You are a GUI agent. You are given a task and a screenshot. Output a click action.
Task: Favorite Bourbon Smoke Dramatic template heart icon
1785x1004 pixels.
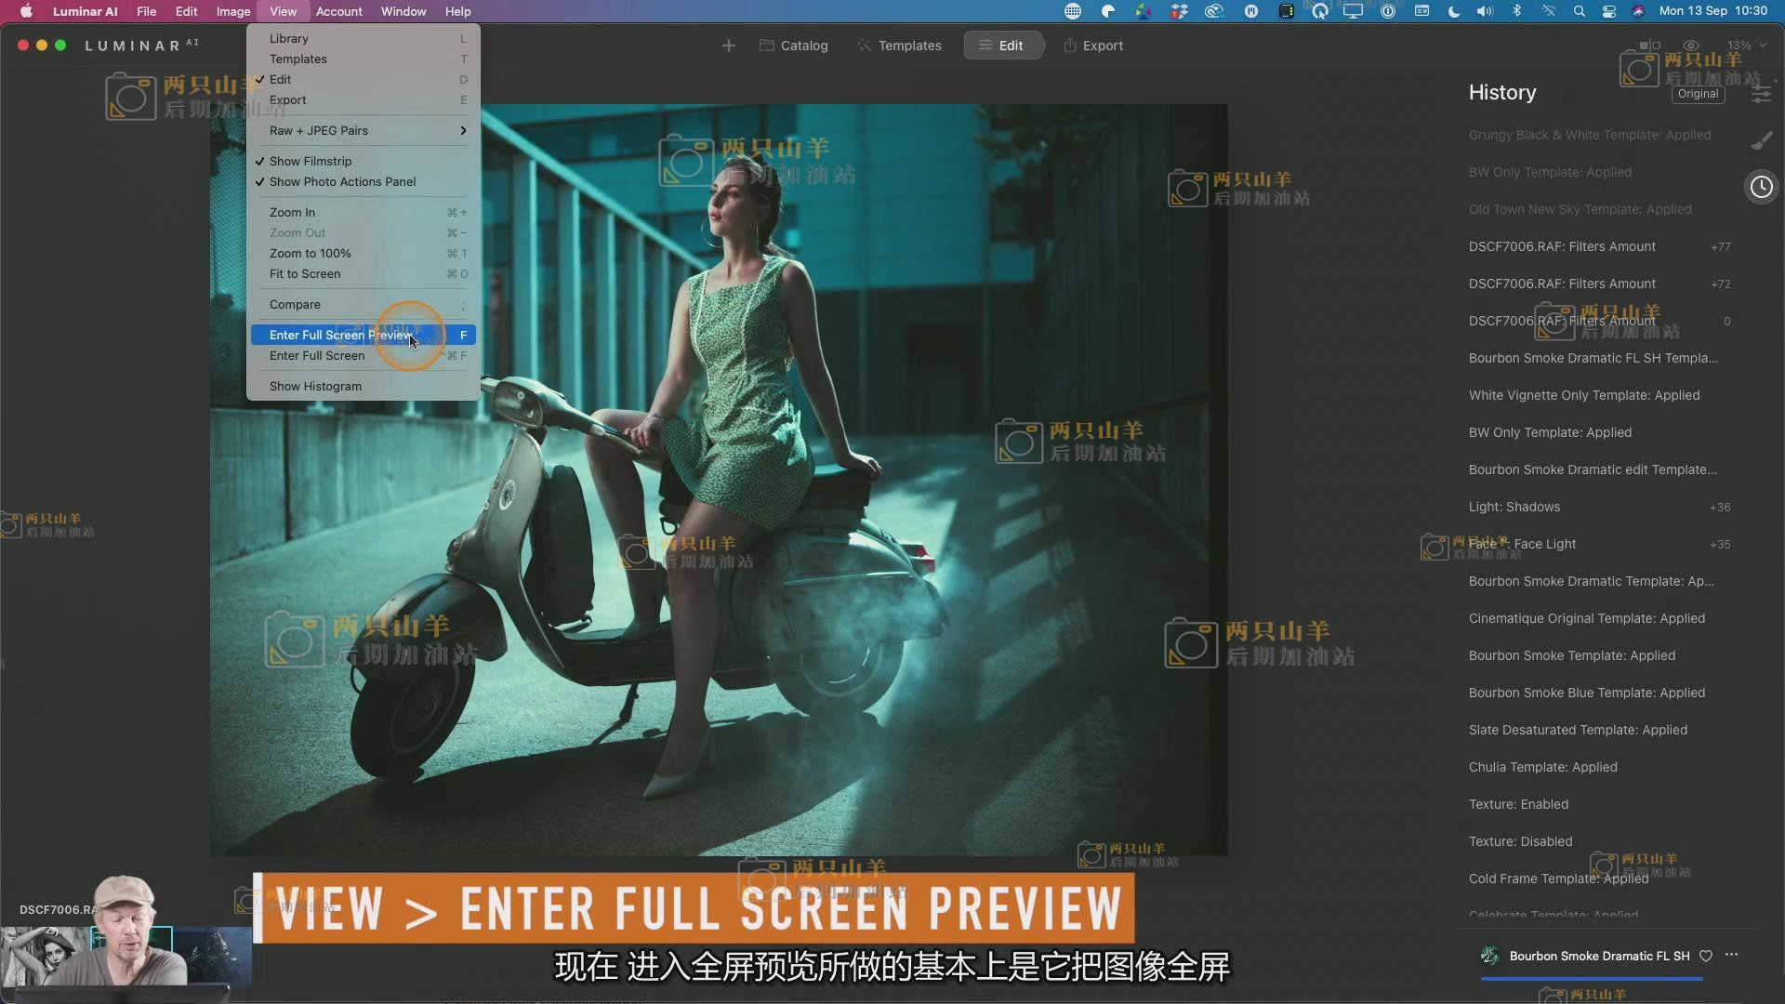(x=1706, y=956)
